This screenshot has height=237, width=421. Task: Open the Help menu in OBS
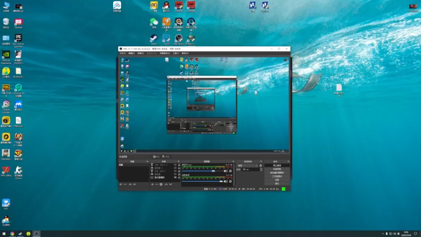pos(185,53)
